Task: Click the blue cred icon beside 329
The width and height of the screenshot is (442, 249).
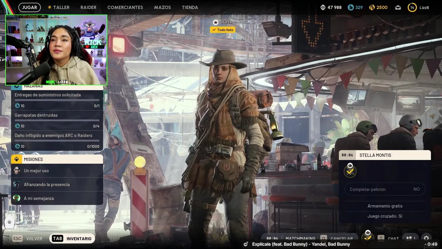Action: (x=351, y=7)
